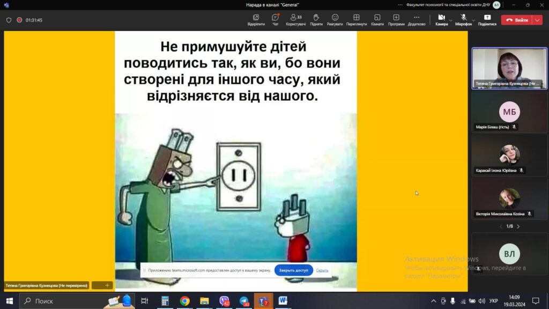Open the Windows Start menu
549x309 pixels.
(x=10, y=301)
